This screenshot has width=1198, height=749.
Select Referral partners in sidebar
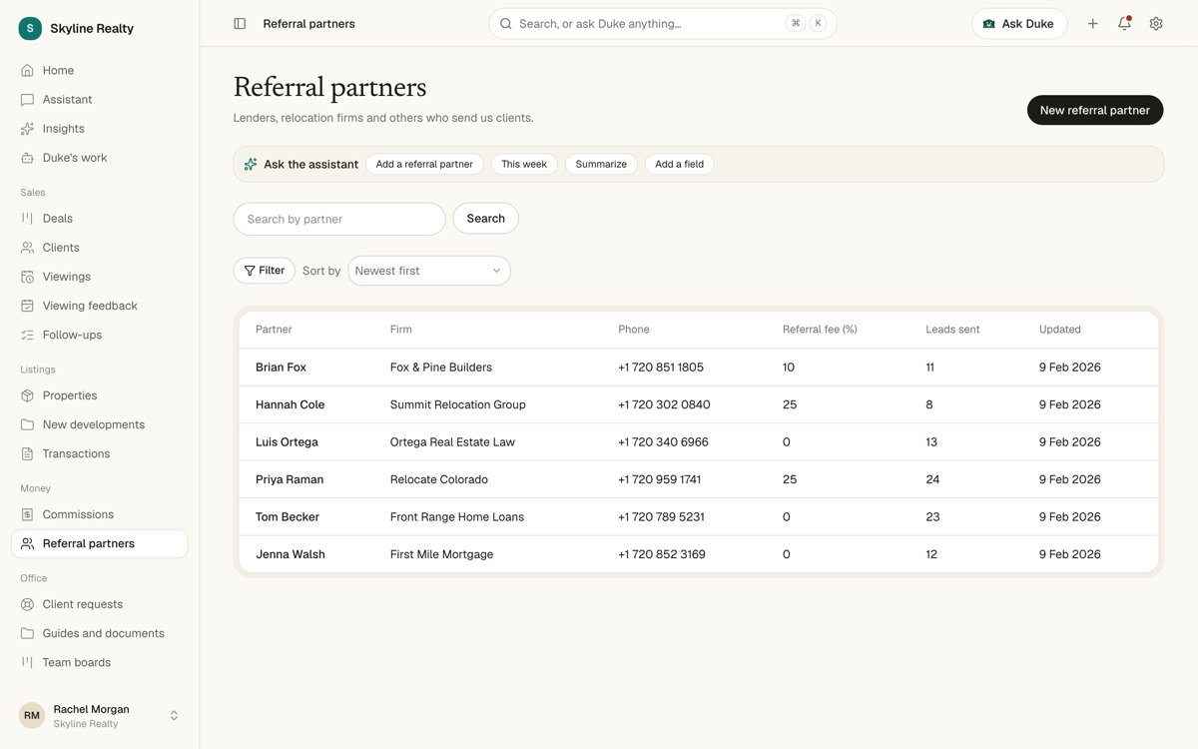[x=99, y=543]
